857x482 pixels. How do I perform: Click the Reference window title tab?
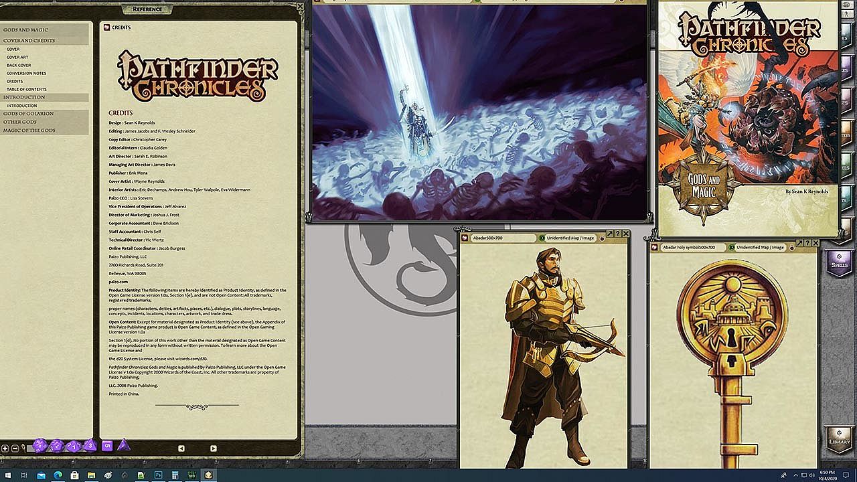pos(147,9)
